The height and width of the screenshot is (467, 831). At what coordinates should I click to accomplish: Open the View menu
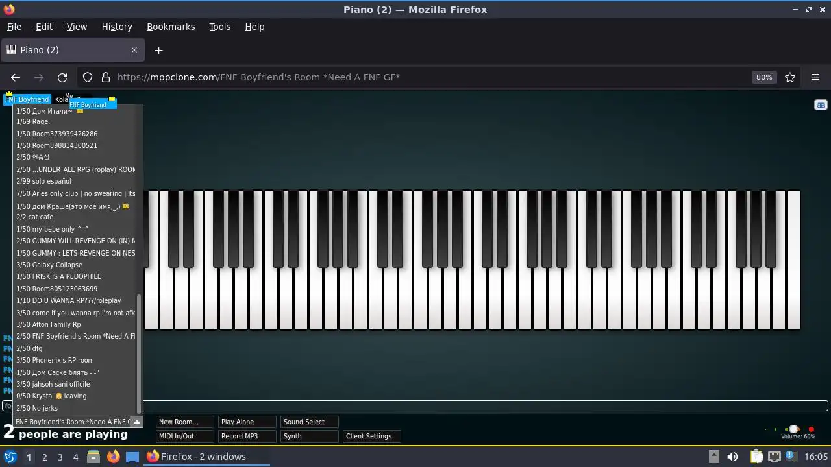(x=77, y=27)
